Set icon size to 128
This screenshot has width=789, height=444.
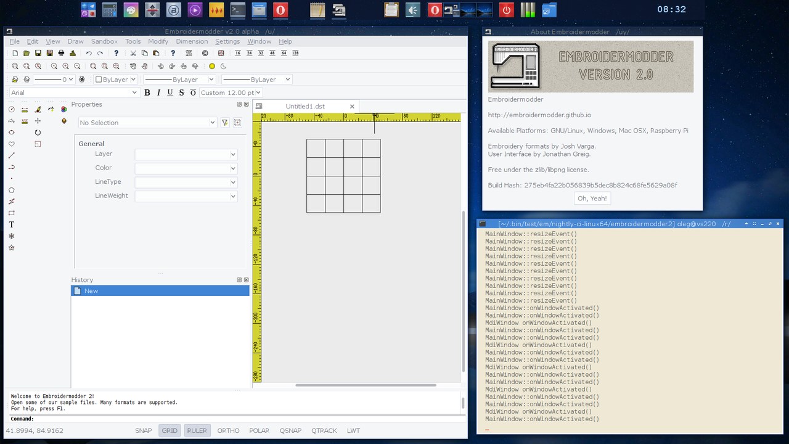coord(295,54)
